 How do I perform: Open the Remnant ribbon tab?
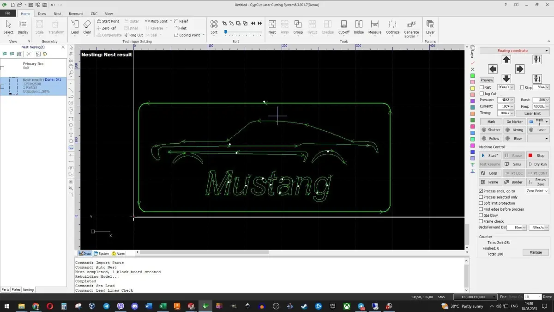tap(76, 14)
